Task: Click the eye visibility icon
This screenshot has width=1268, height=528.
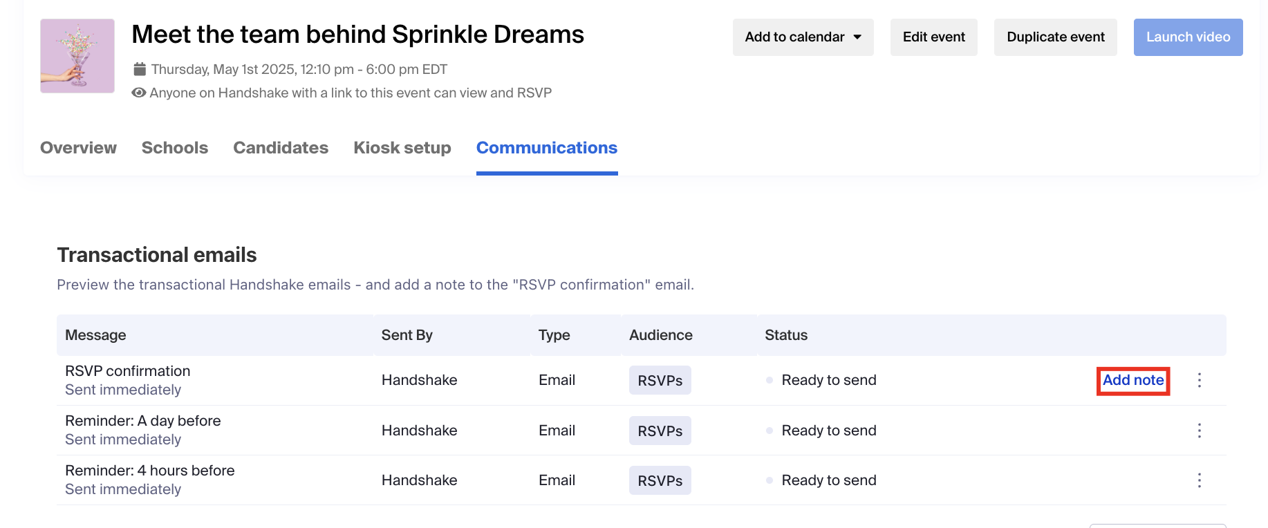Action: 139,93
